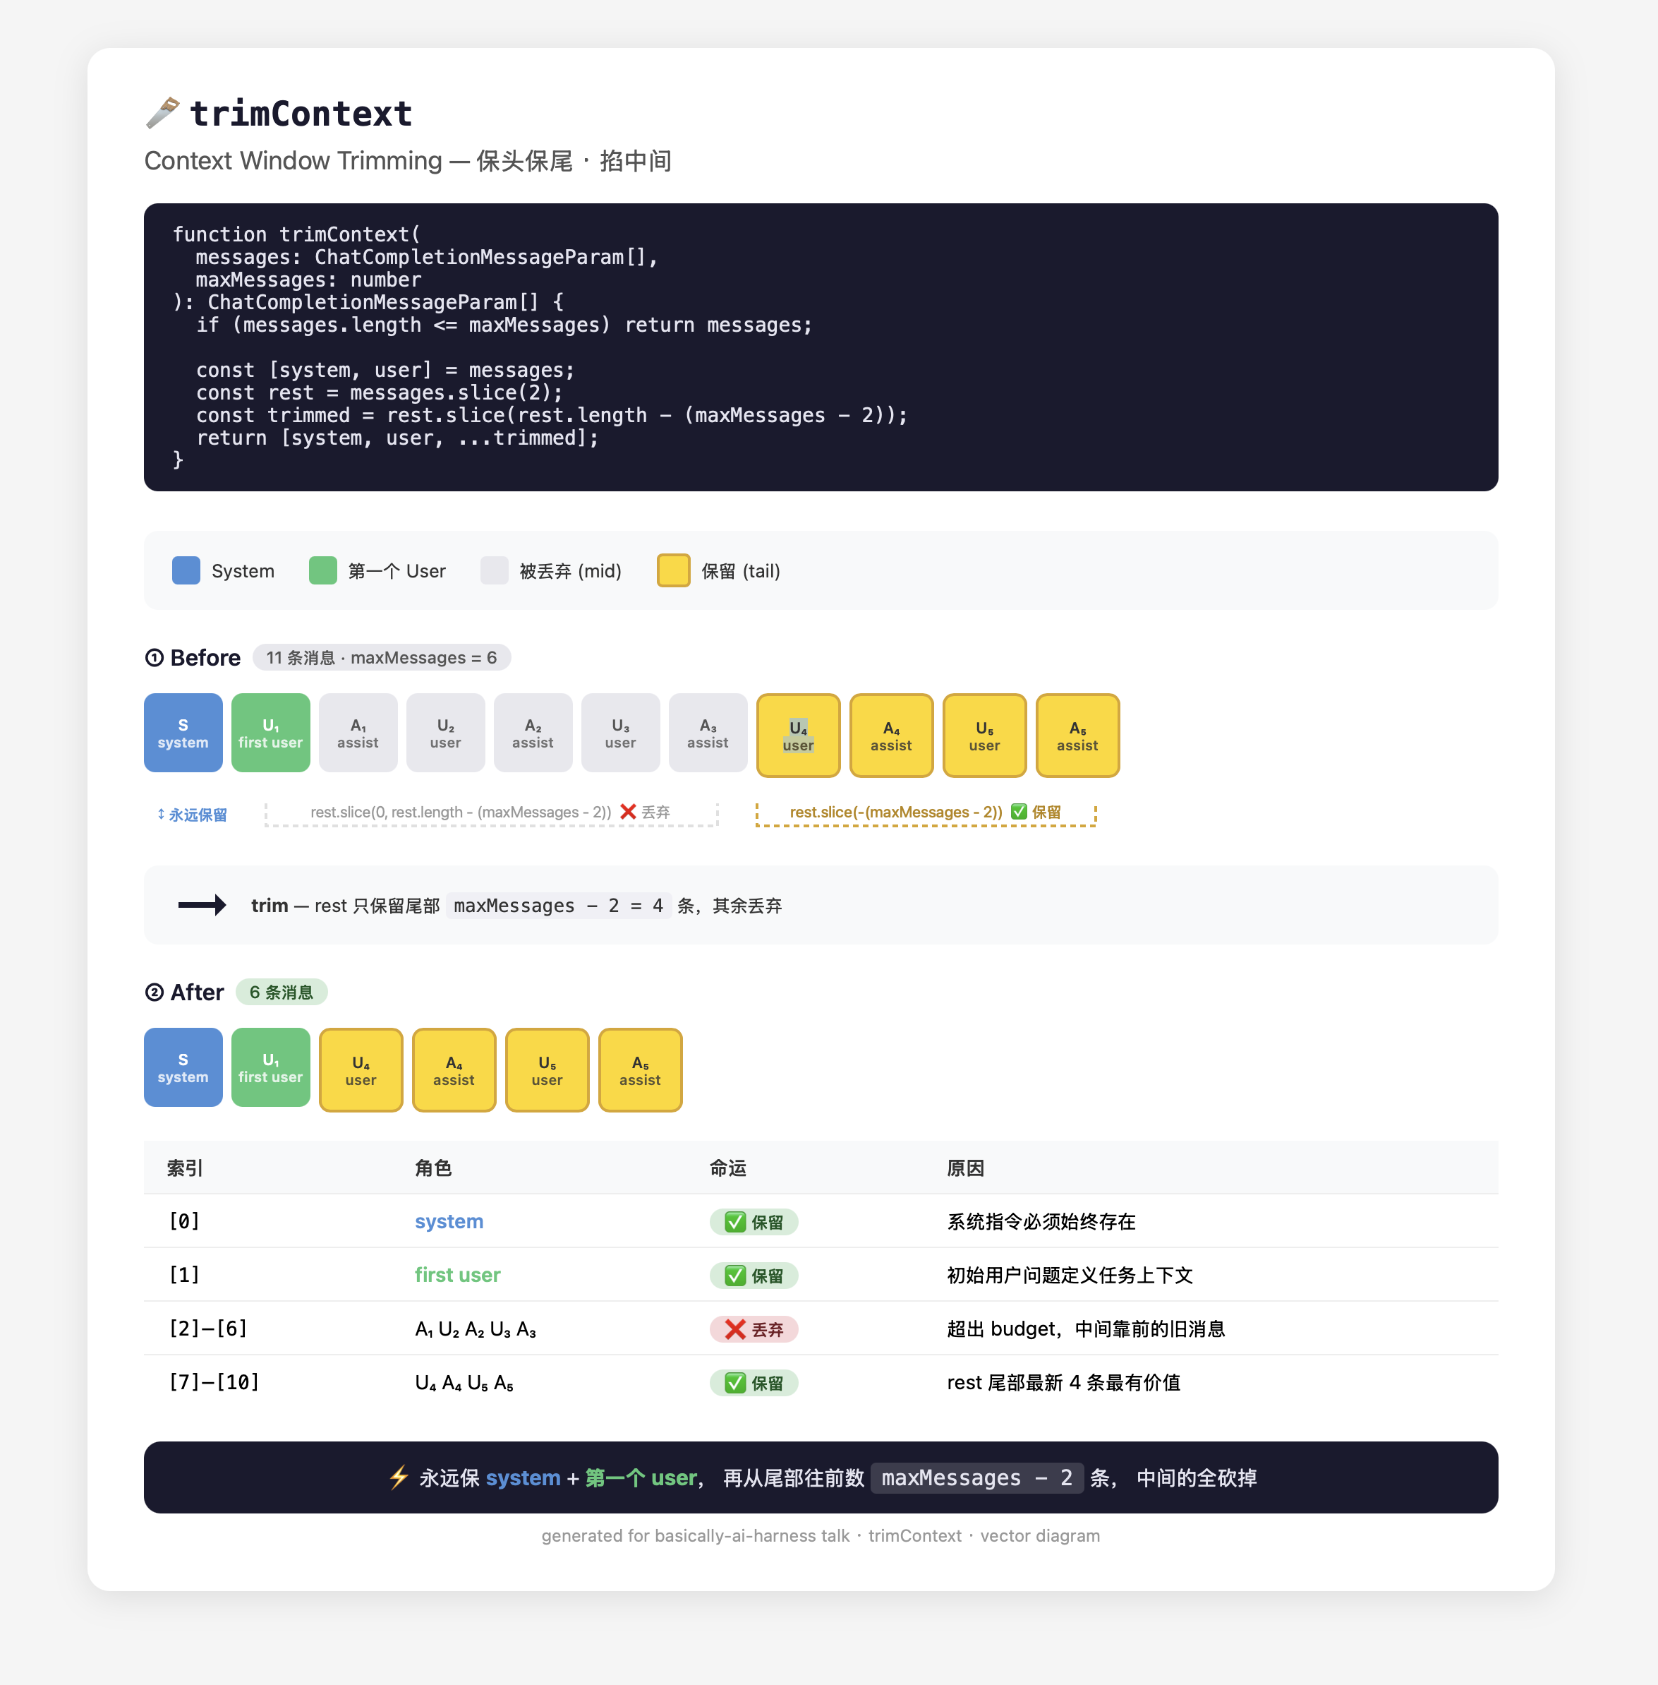1658x1685 pixels.
Task: Click the yellow 保留 (tail) legend swatch
Action: tap(673, 570)
